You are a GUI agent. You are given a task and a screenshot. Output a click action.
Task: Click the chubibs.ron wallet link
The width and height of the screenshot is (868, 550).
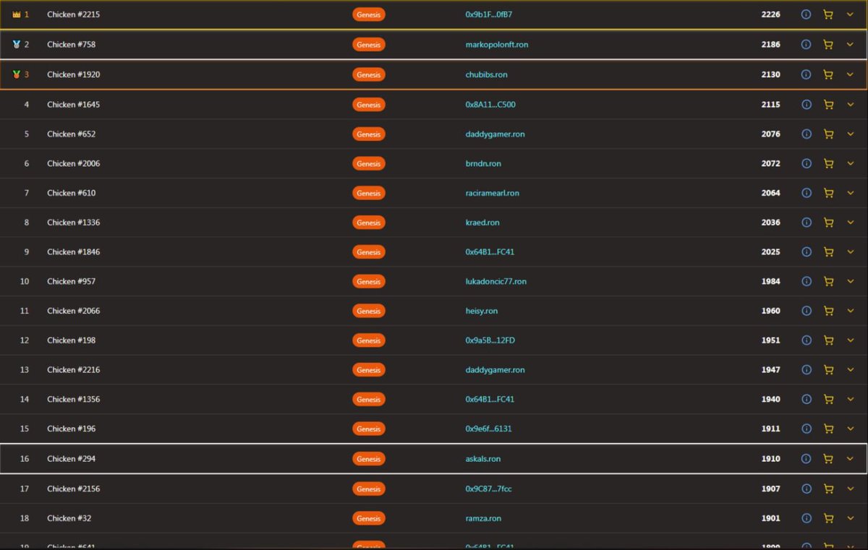[x=488, y=74]
